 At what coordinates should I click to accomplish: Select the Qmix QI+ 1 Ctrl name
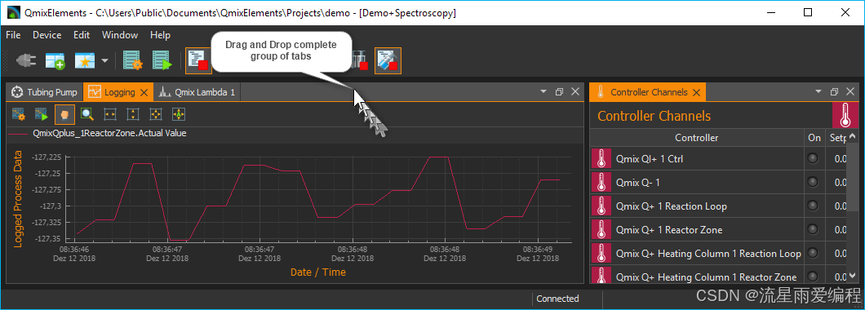point(650,159)
